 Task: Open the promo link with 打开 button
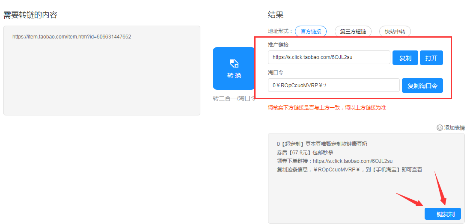click(x=431, y=58)
